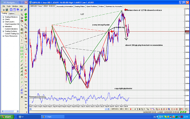Select Custom Indicators tree item
This screenshot has height=119, width=190.
(11, 29)
